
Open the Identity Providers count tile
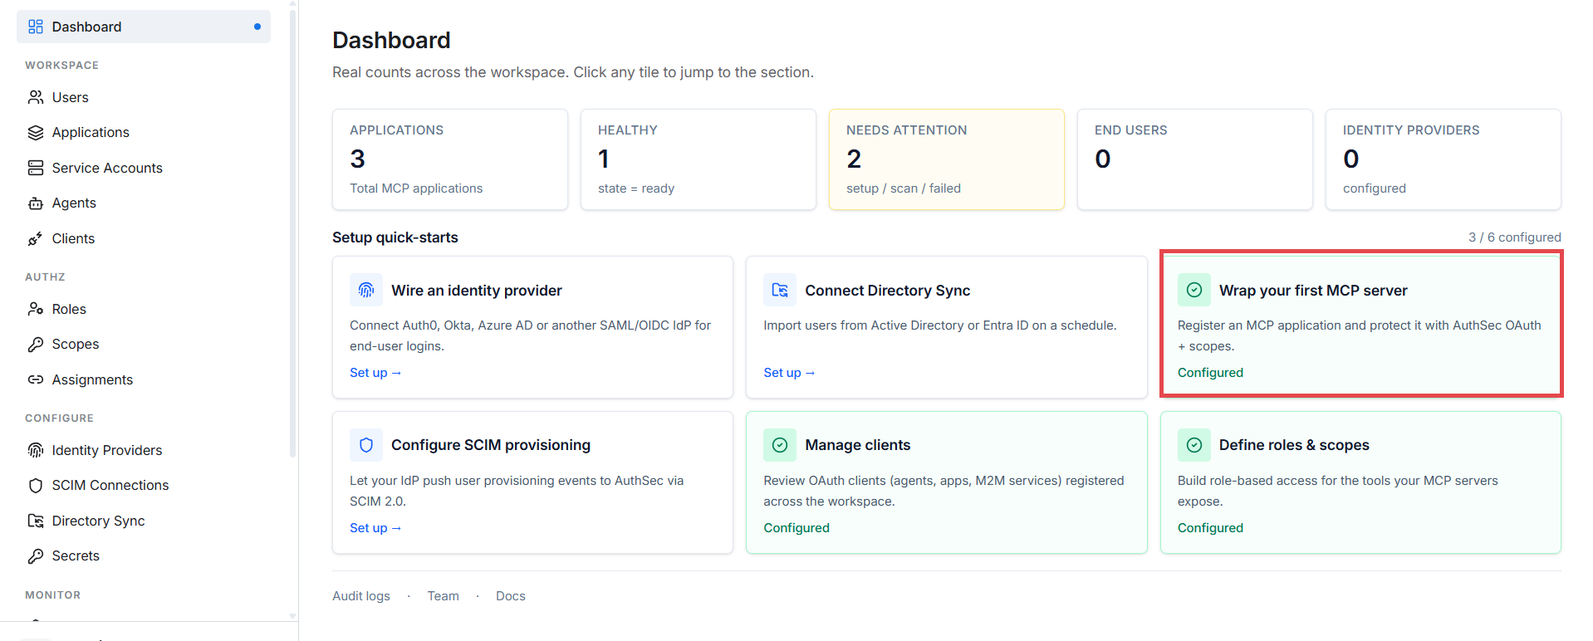1444,159
